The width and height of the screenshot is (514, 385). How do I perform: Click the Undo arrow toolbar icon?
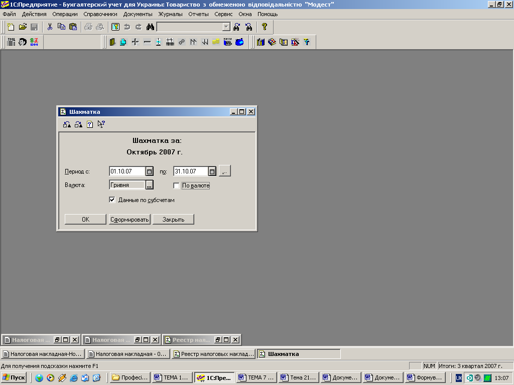point(127,27)
